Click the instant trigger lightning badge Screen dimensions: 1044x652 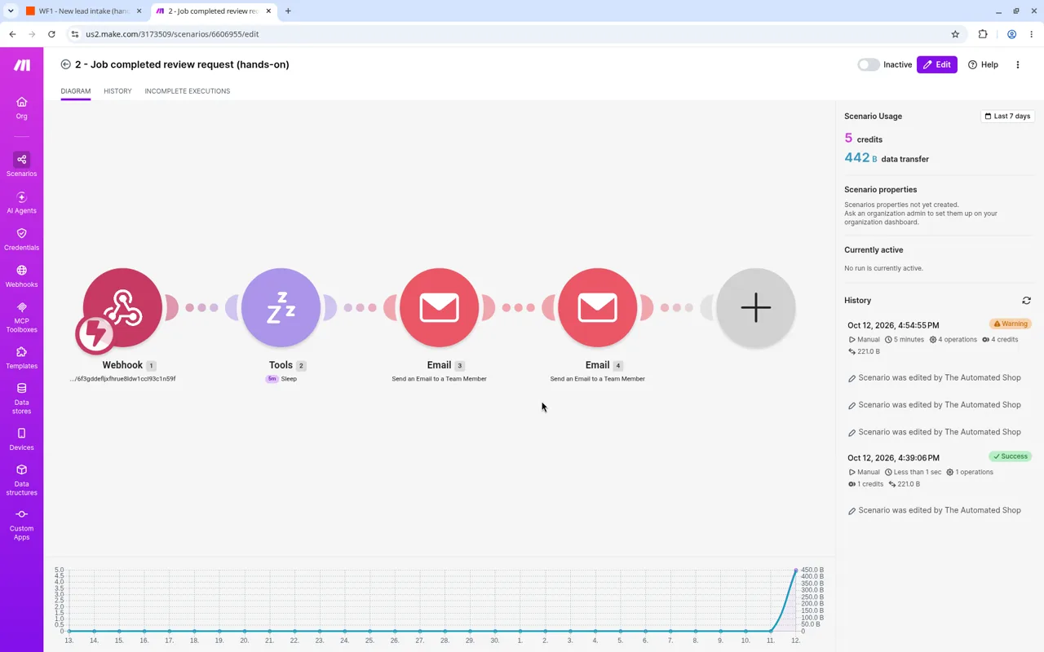coord(95,333)
